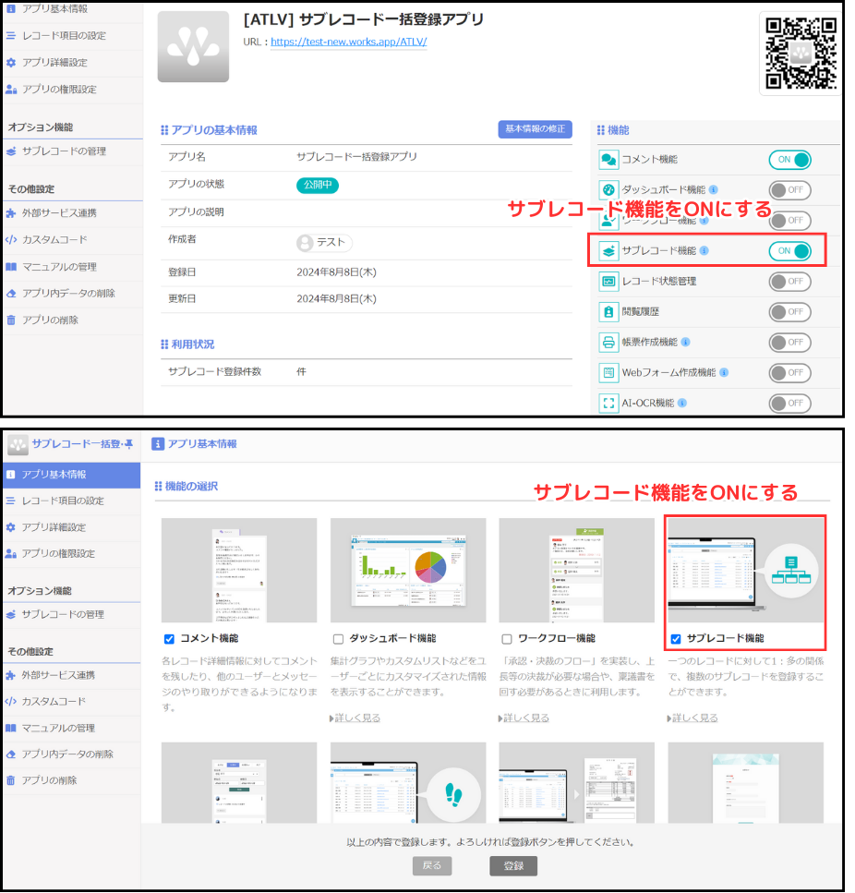Click the dashboard chart preview thumbnail
The height and width of the screenshot is (893, 855).
click(x=408, y=571)
